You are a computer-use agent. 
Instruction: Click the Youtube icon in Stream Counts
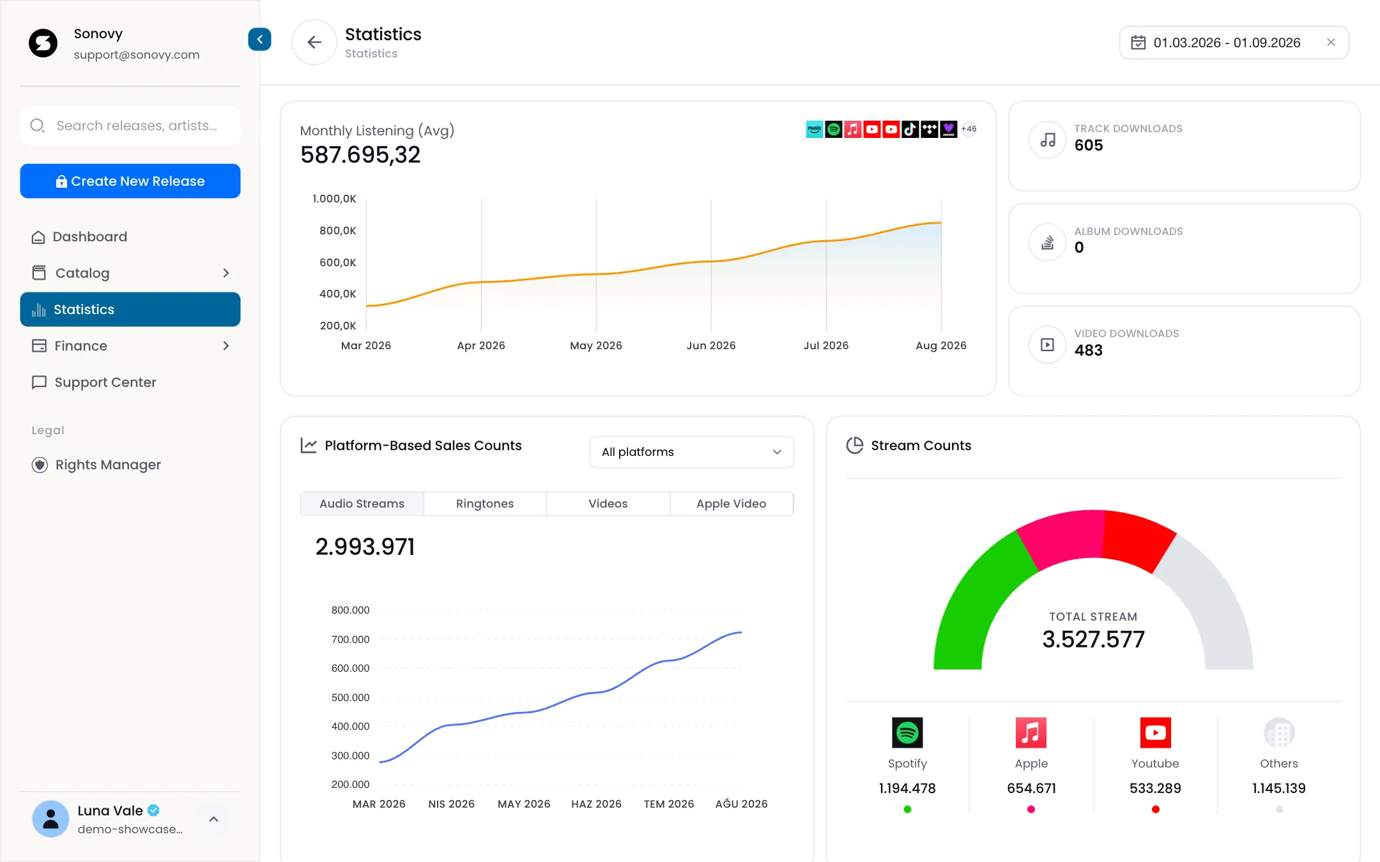[x=1155, y=732]
